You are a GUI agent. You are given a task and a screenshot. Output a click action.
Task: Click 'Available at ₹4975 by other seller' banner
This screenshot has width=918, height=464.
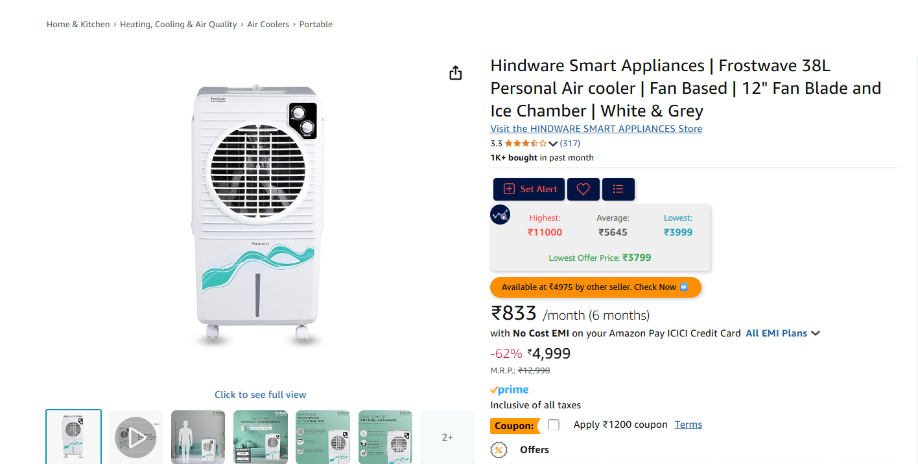tap(595, 287)
